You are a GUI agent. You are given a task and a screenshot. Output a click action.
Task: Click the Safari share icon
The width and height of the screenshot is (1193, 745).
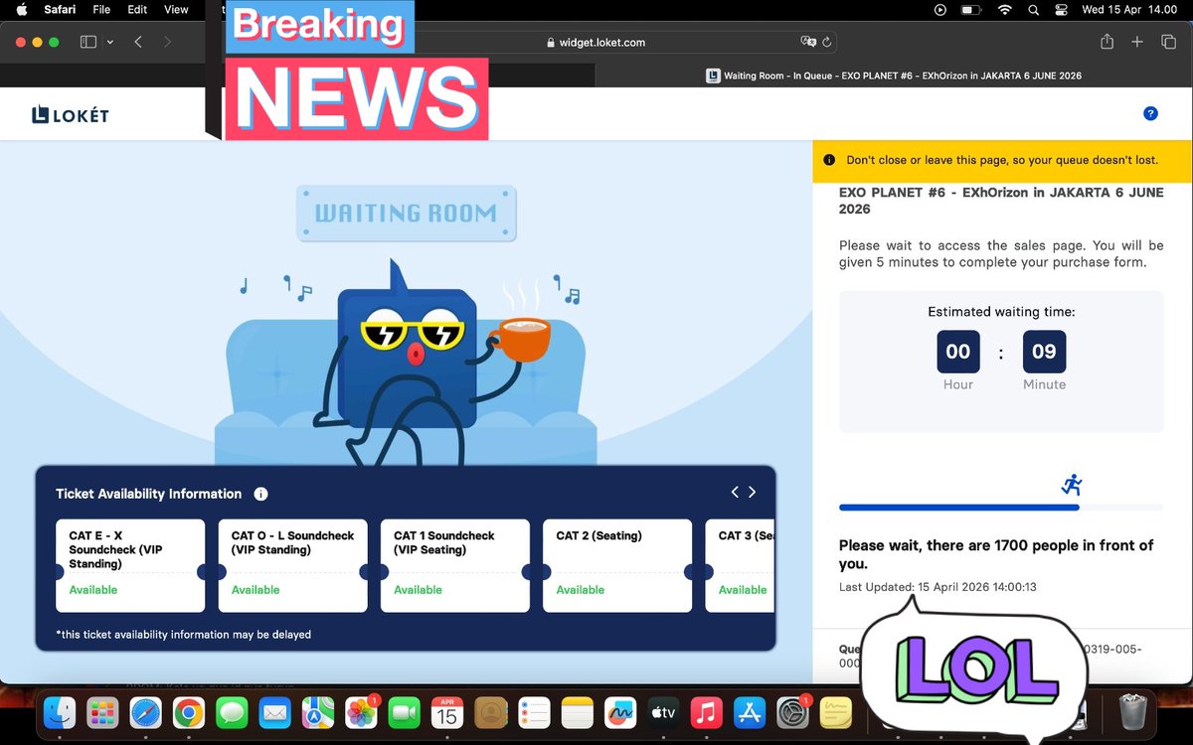point(1107,42)
